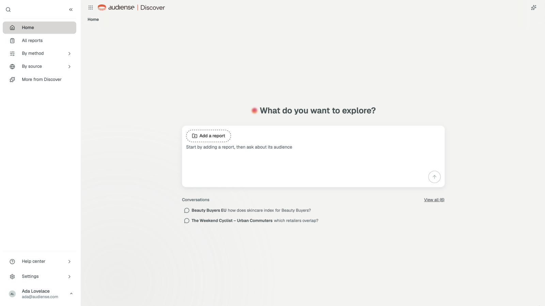Click the Home breadcrumb
Image resolution: width=545 pixels, height=306 pixels.
[x=93, y=19]
